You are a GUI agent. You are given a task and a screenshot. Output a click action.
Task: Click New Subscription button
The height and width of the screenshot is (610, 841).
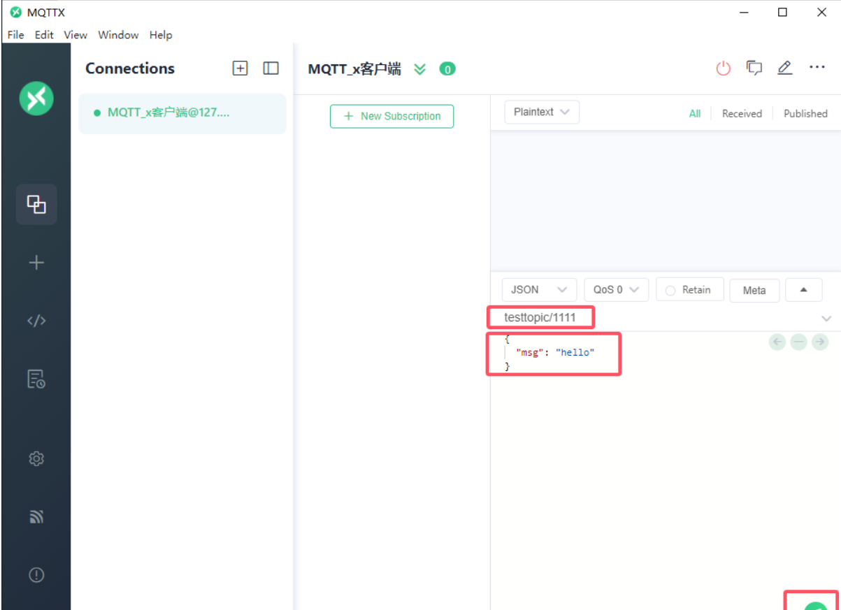(x=391, y=116)
